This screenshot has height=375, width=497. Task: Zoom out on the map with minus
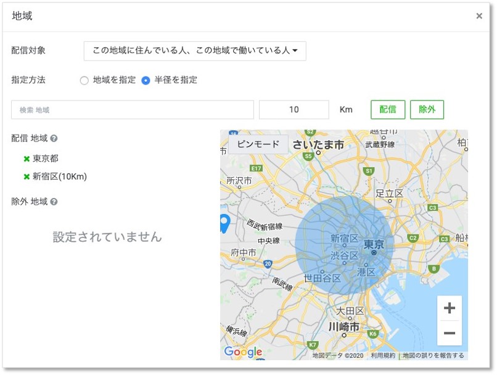(449, 334)
